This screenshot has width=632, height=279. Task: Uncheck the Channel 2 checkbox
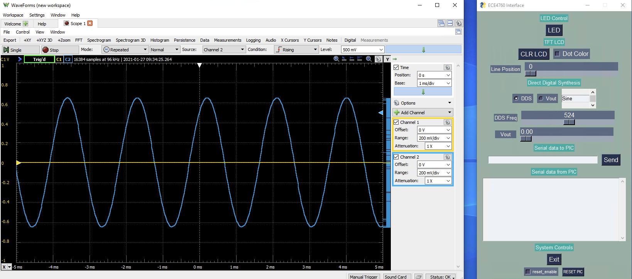(396, 157)
